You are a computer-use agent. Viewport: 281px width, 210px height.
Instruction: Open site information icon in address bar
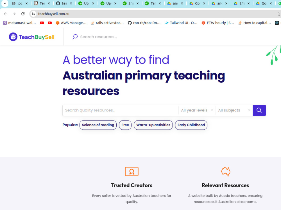(x=33, y=14)
